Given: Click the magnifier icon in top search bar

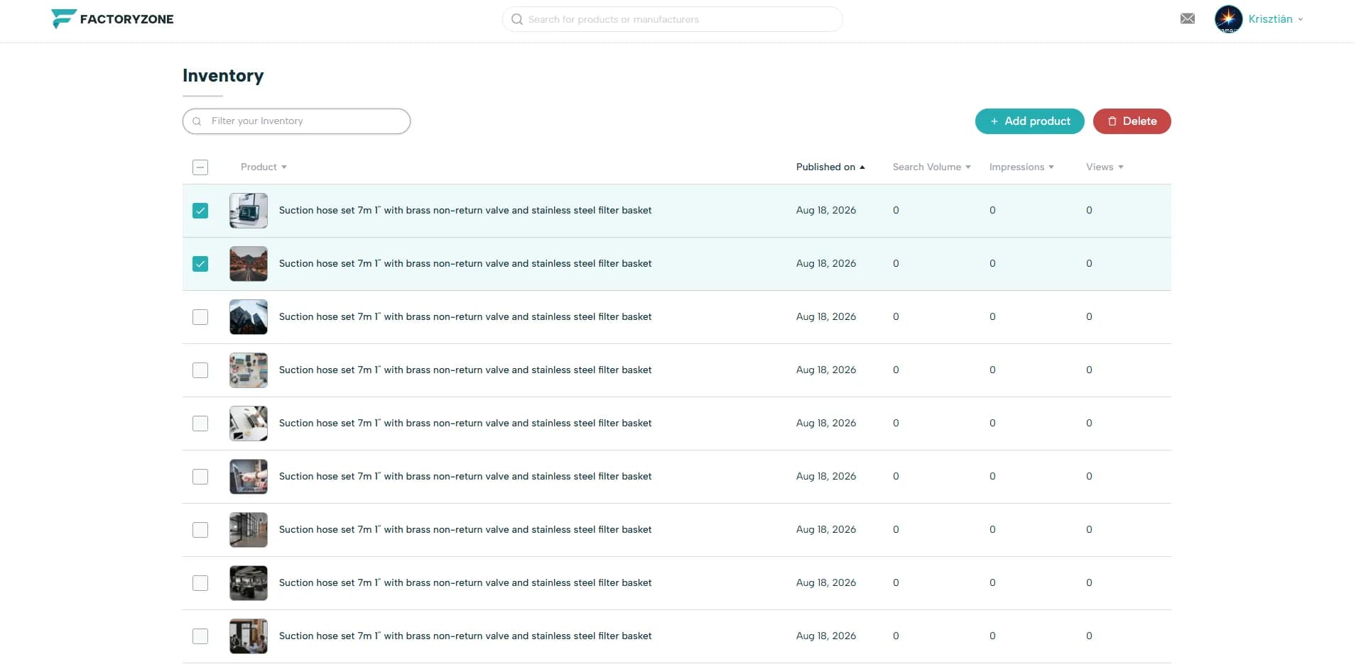Looking at the screenshot, I should coord(517,19).
